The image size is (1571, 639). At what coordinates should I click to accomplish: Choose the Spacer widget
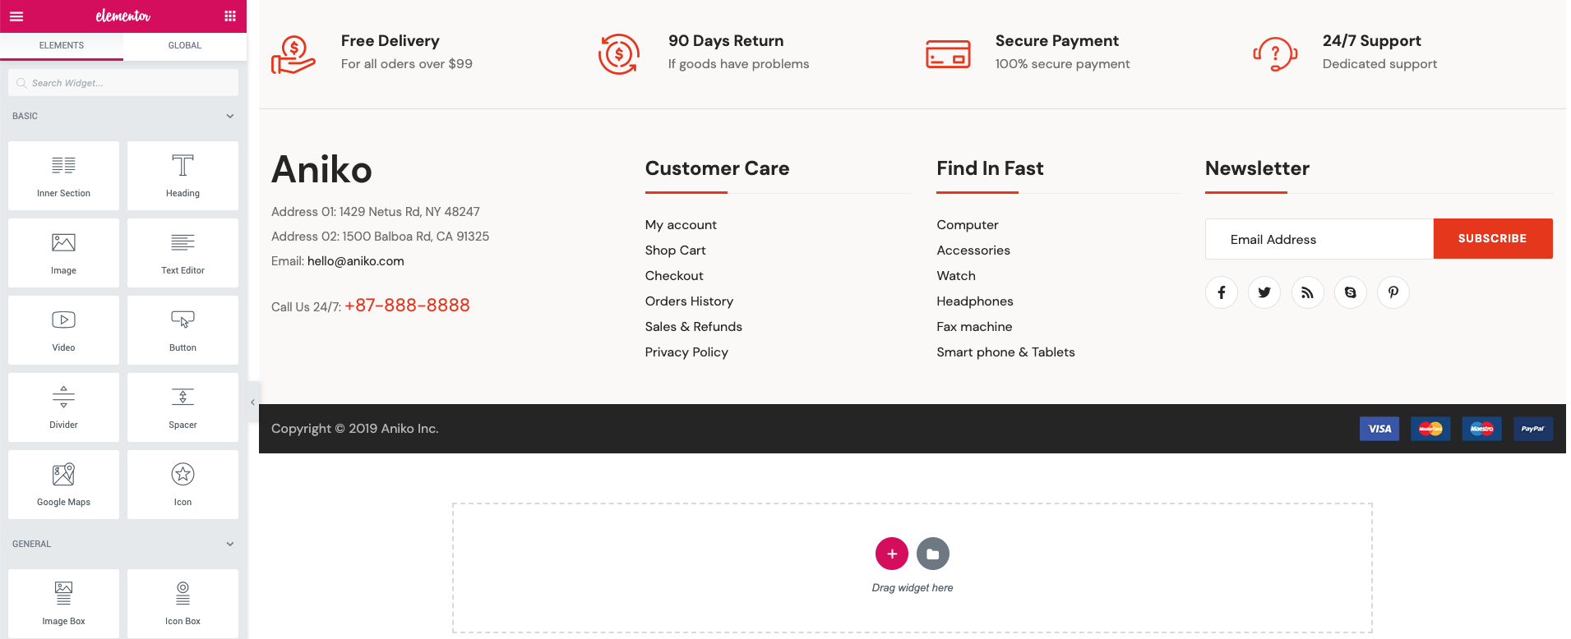183,407
